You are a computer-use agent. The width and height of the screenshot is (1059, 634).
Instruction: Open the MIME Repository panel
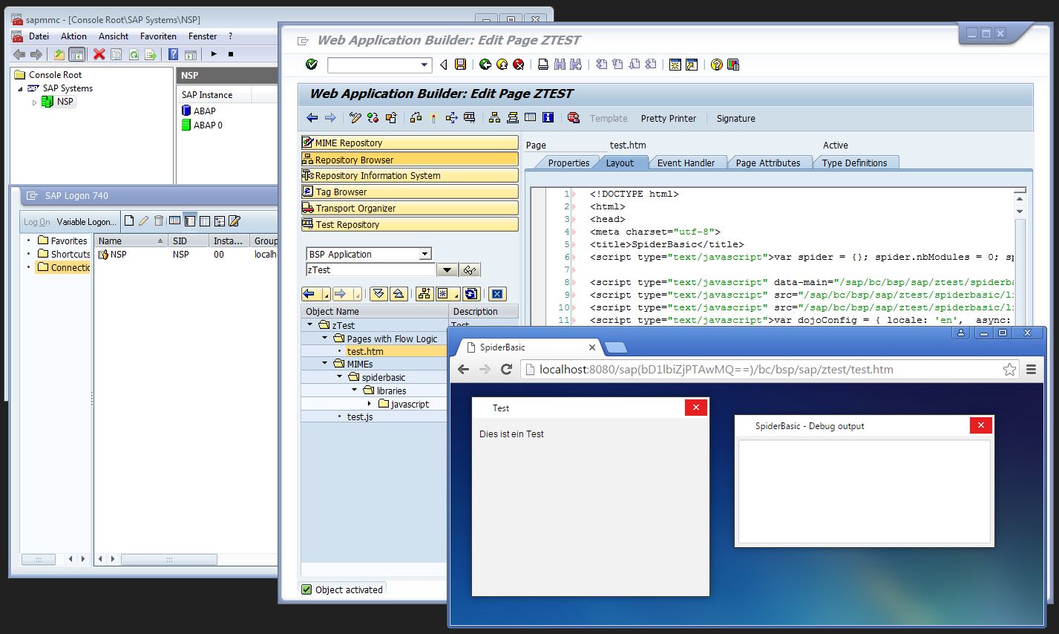pyautogui.click(x=410, y=143)
